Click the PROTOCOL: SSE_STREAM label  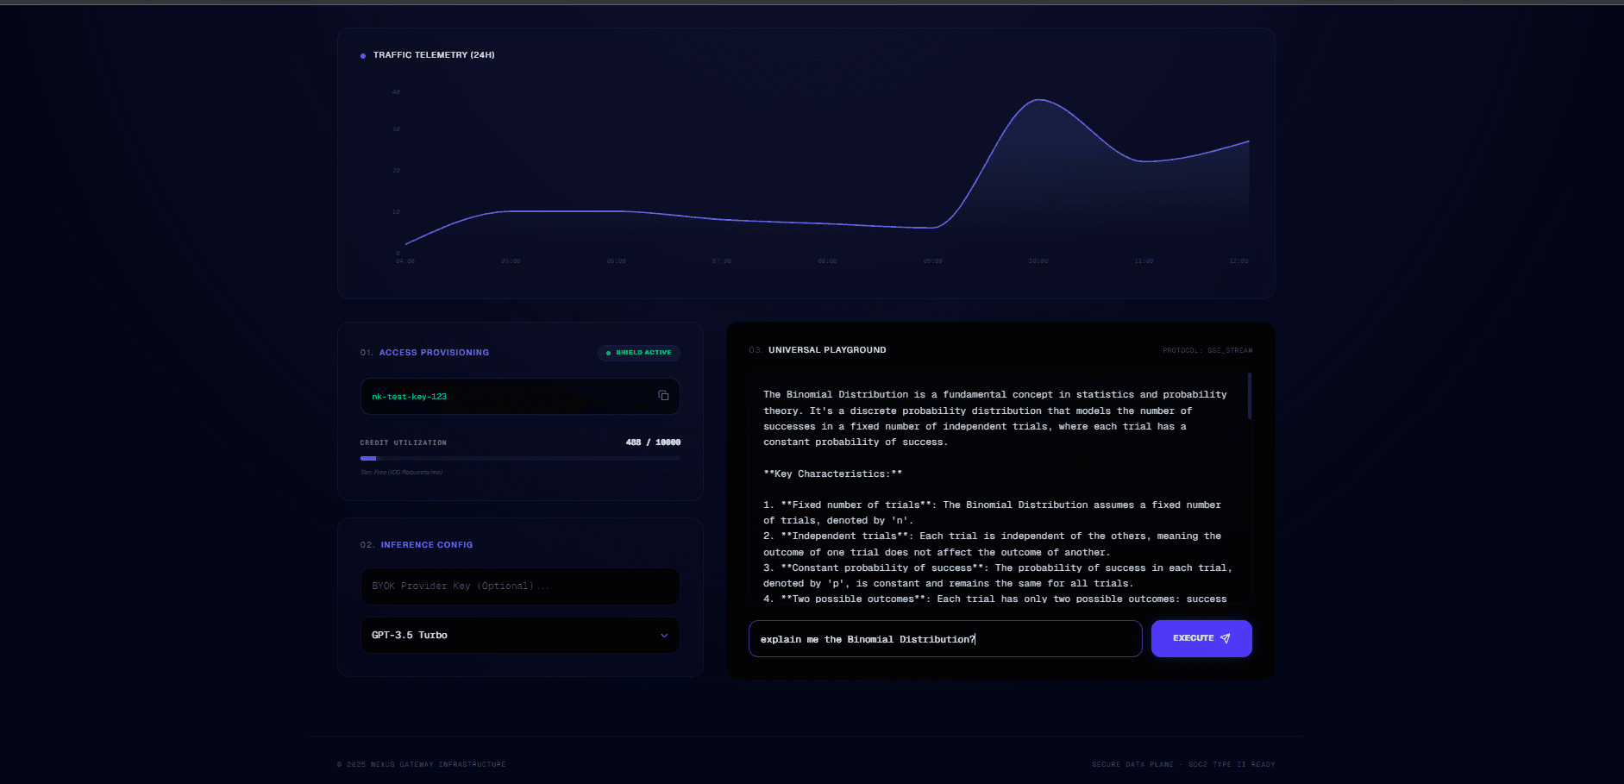(1207, 351)
